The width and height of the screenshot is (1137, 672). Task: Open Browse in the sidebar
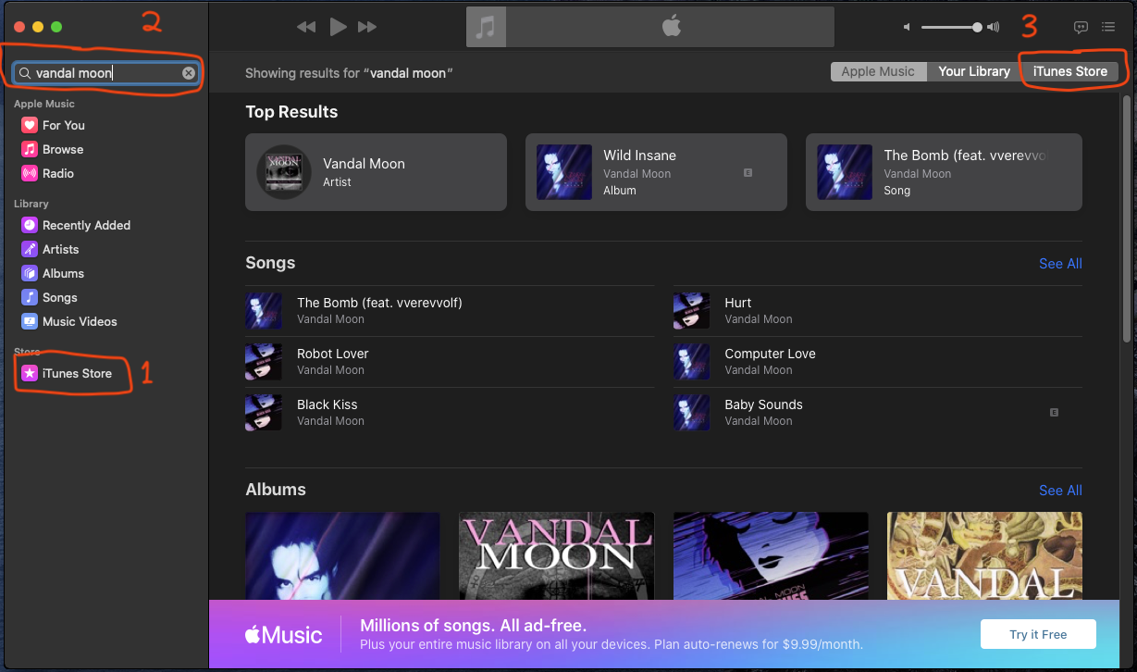[x=65, y=149]
